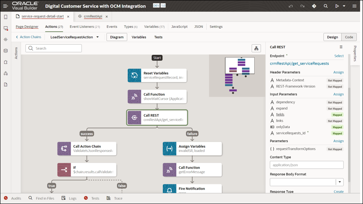The height and width of the screenshot is (204, 363).
Task: Open the Audits panel
Action: coord(12,198)
